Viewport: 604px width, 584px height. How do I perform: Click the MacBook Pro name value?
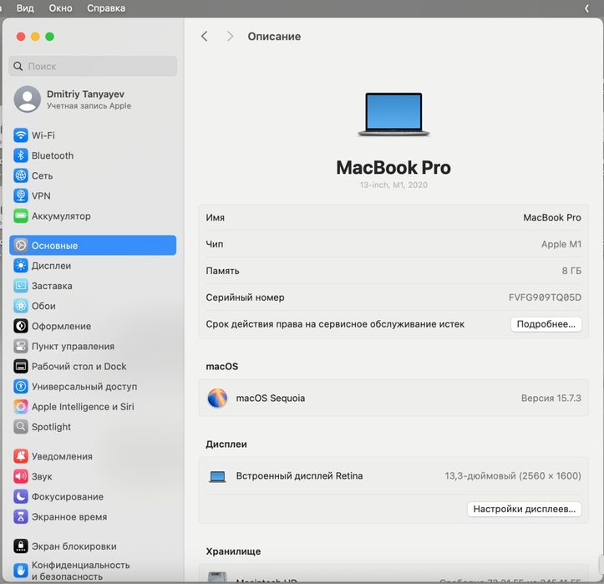pyautogui.click(x=552, y=217)
